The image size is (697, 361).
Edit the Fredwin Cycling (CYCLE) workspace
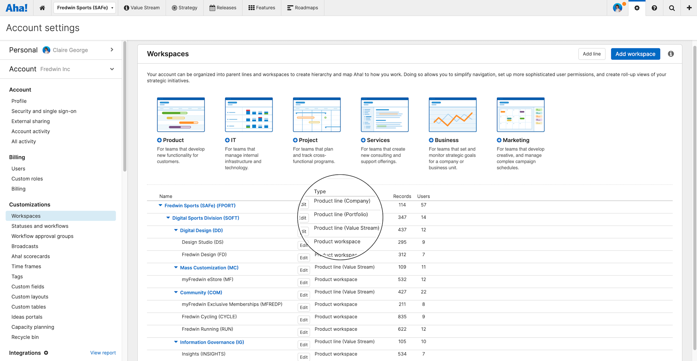coord(304,320)
